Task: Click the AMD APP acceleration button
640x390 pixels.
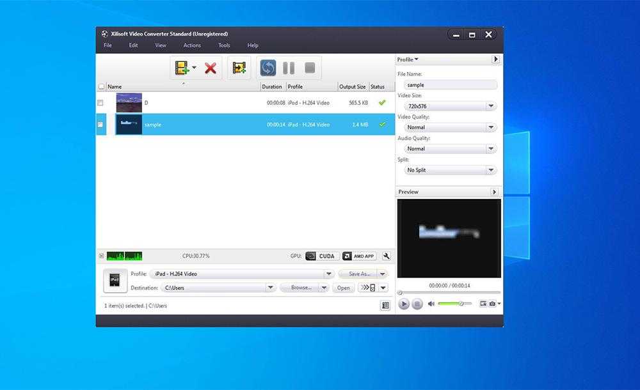Action: (359, 256)
